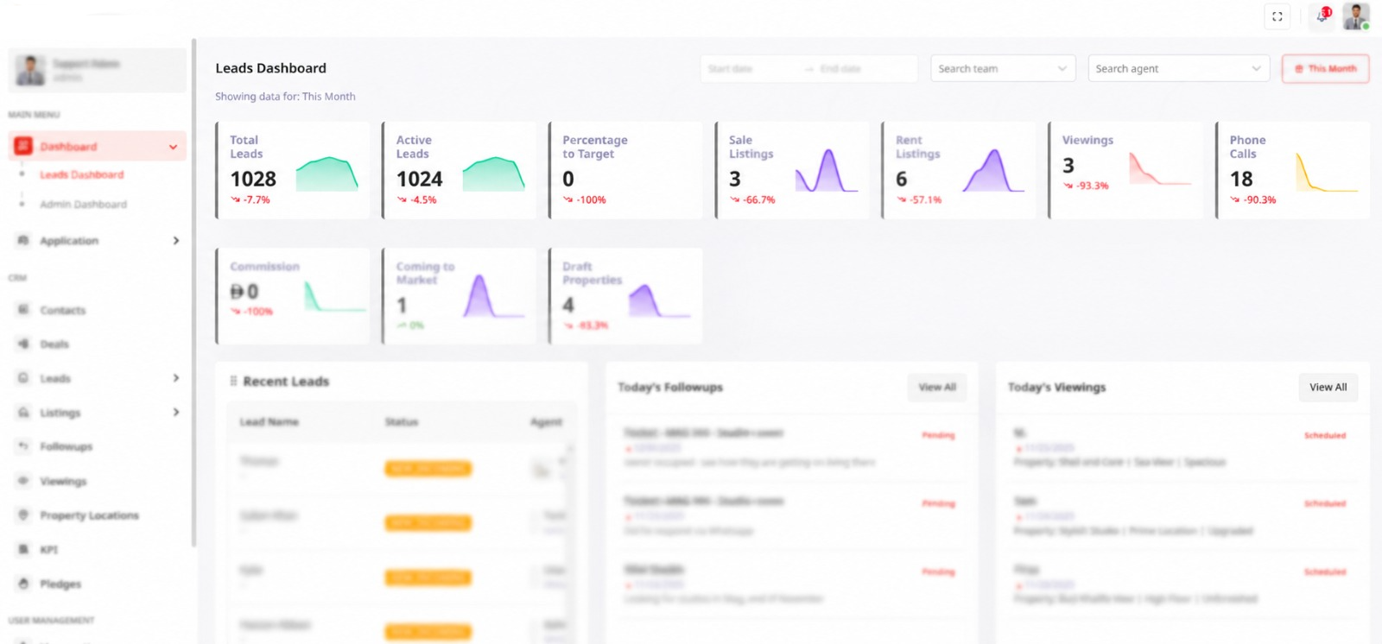Open the KPI sidebar page
The width and height of the screenshot is (1382, 644).
(48, 549)
